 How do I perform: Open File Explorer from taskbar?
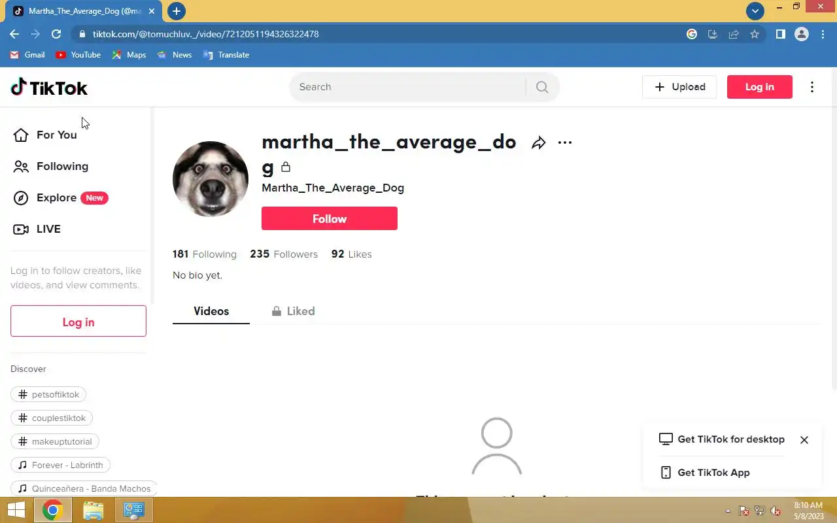[x=94, y=510]
